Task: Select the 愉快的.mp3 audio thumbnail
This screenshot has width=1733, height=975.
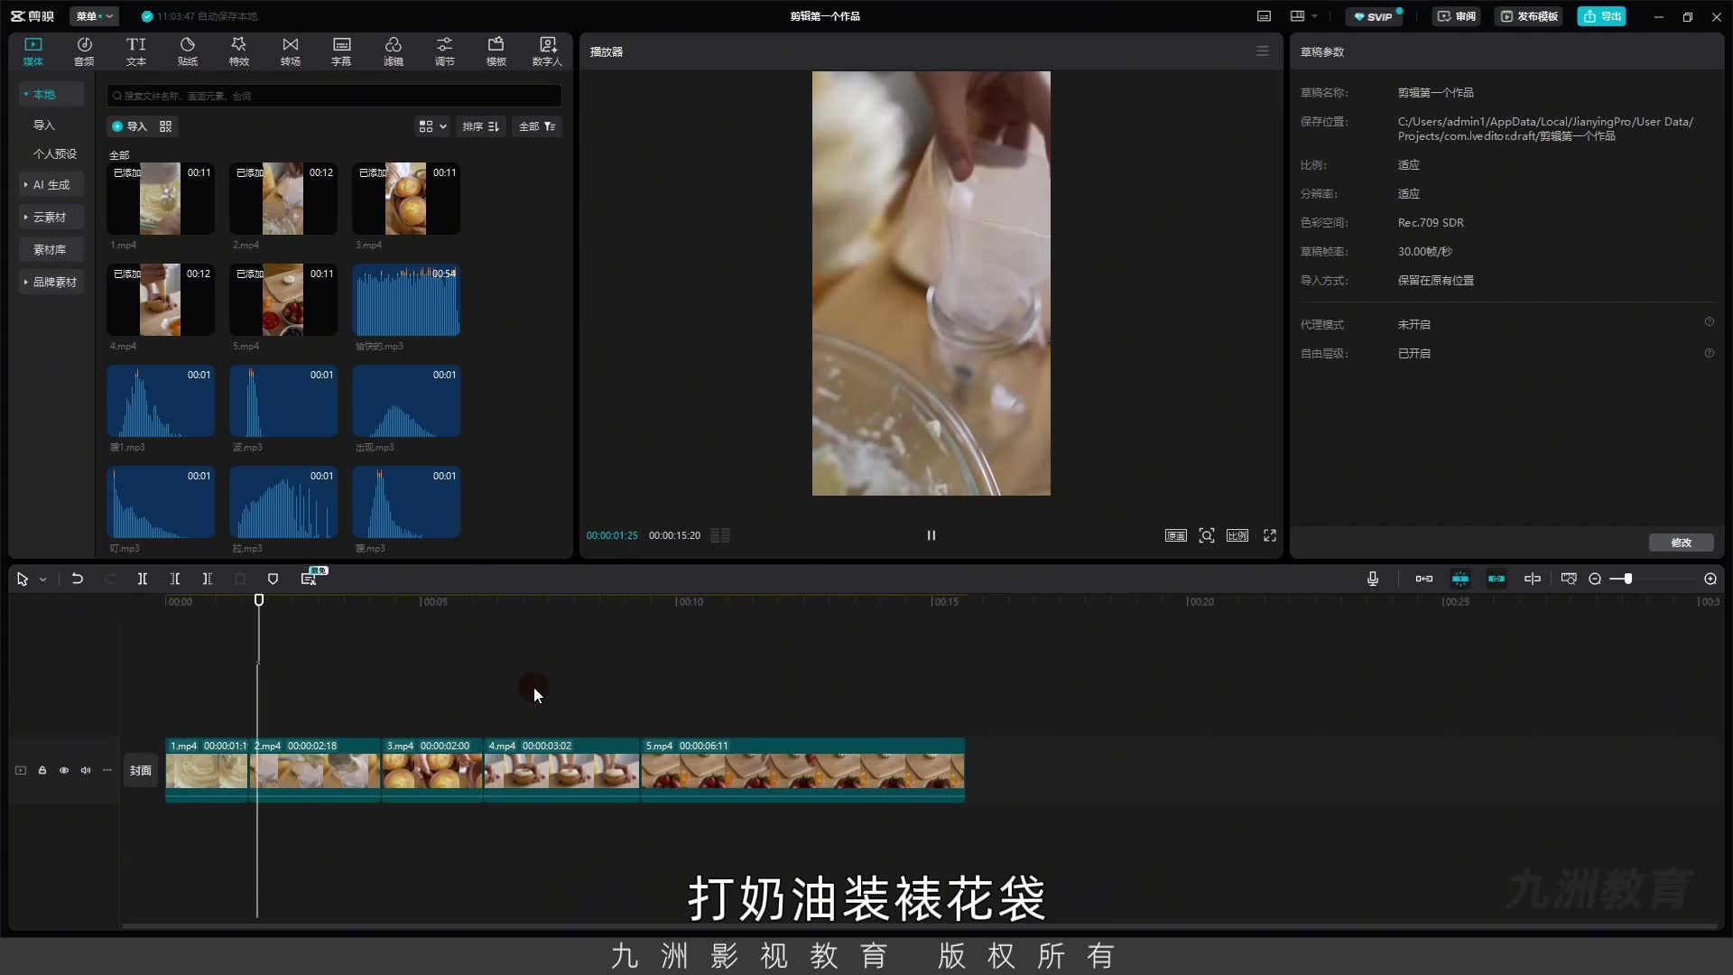Action: 406,300
